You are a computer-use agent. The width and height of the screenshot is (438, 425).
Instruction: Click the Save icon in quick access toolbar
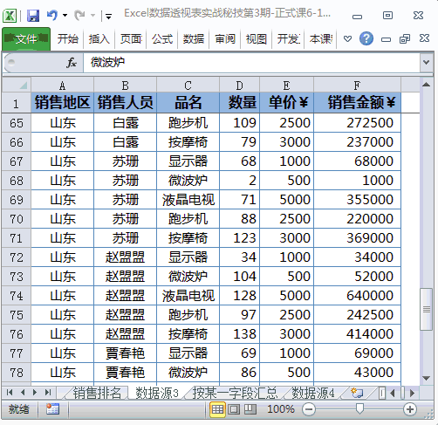tap(33, 16)
